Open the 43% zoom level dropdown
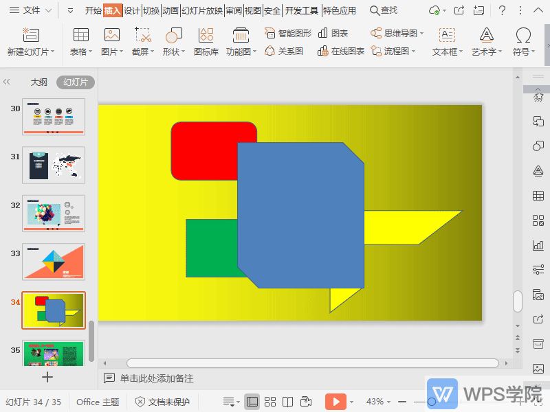This screenshot has width=550, height=412. (379, 402)
